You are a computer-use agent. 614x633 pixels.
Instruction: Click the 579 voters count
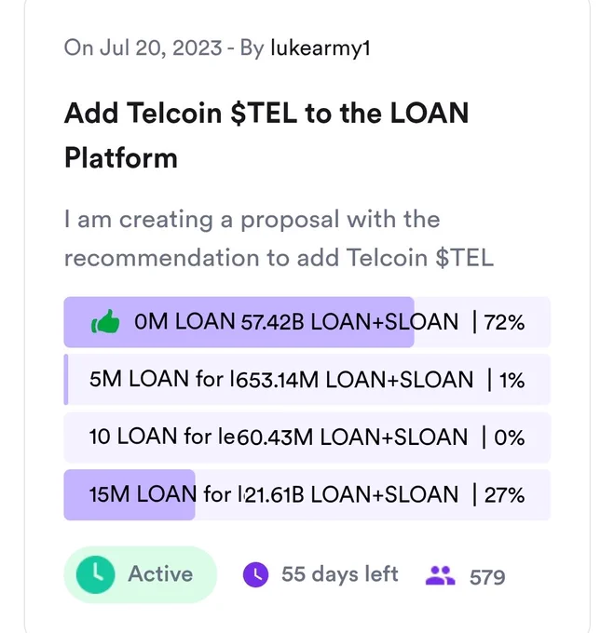pos(487,577)
